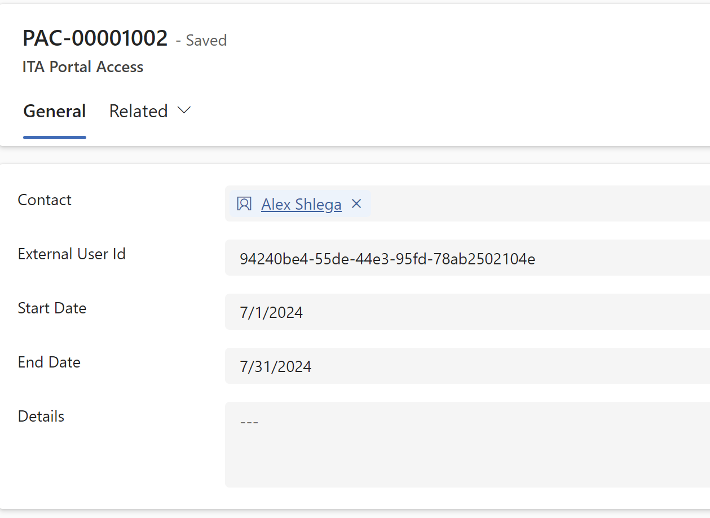Click empty area of the Contact lookup field
The height and width of the screenshot is (518, 710).
click(536, 203)
